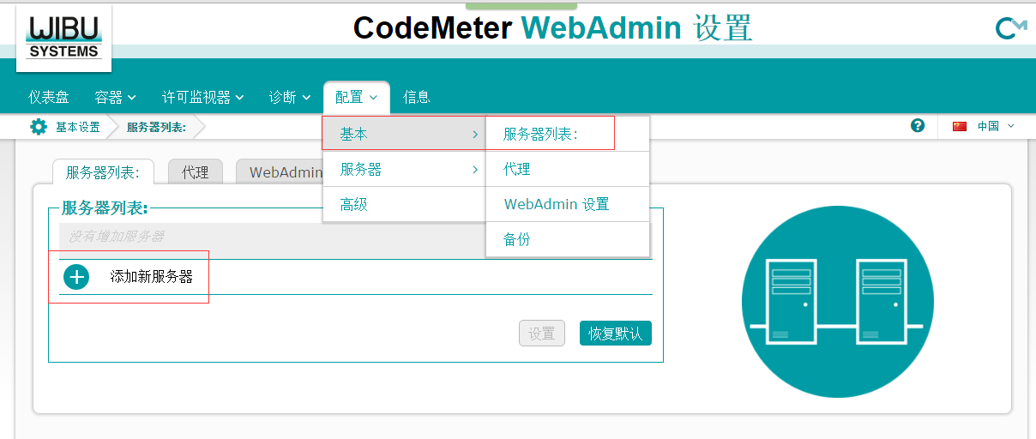
Task: Click the 恢复默认 button
Action: (616, 334)
